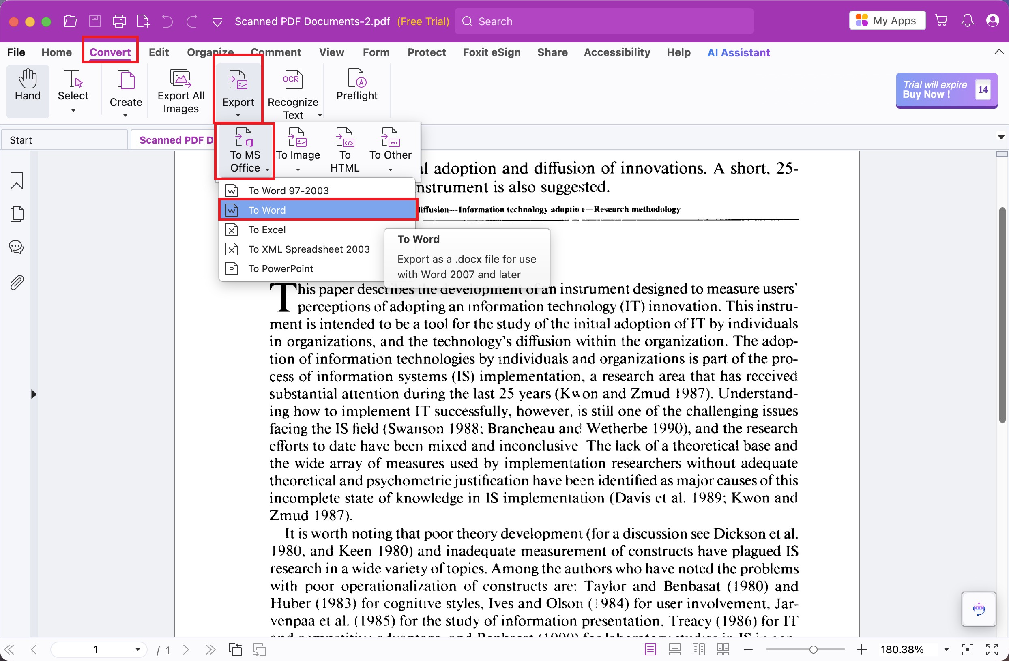Click the Save disk icon
Image resolution: width=1009 pixels, height=661 pixels.
coord(94,21)
